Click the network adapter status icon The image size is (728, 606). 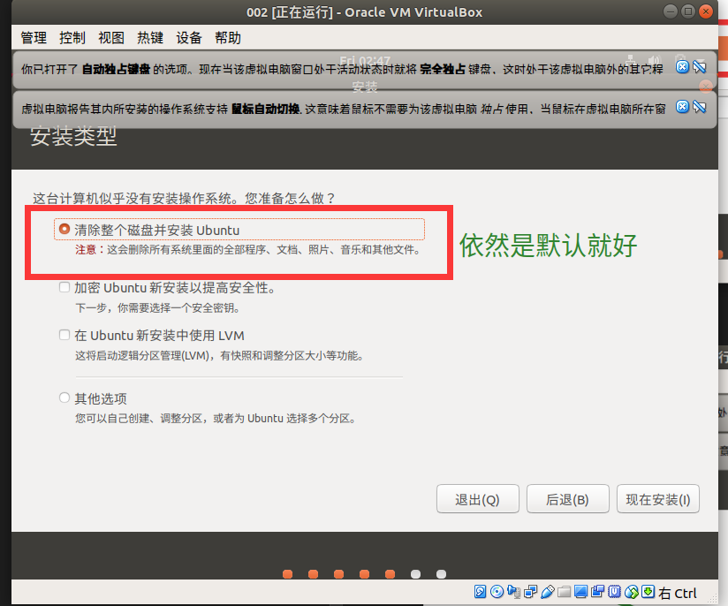531,592
